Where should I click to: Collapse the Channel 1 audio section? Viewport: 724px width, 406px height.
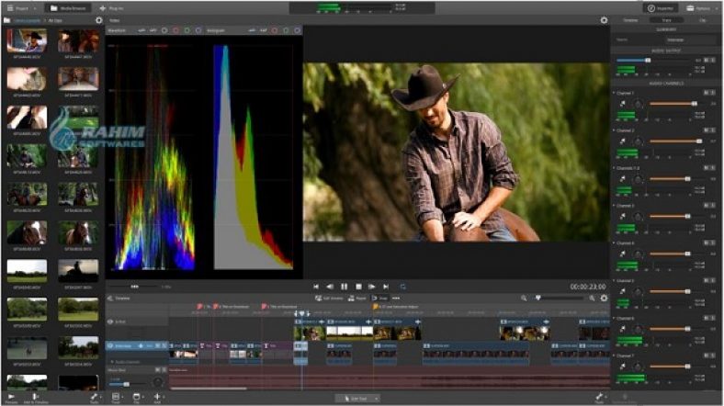(614, 94)
